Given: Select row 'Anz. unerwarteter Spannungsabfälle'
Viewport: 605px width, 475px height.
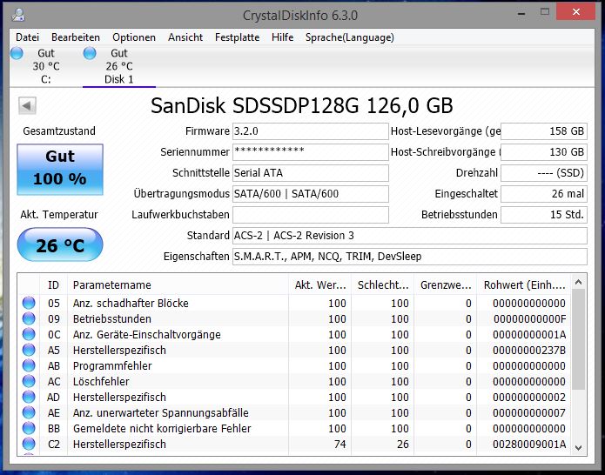Looking at the screenshot, I should click(x=295, y=412).
